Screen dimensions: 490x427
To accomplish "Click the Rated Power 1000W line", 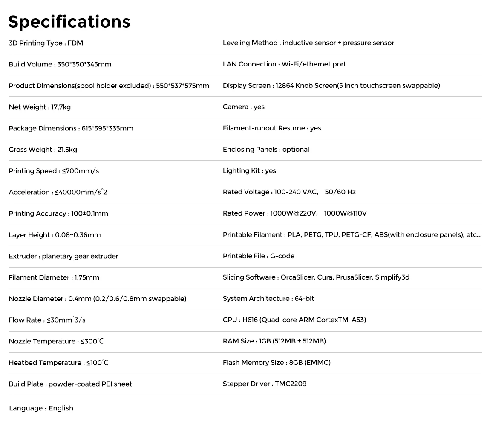I will 294,213.
